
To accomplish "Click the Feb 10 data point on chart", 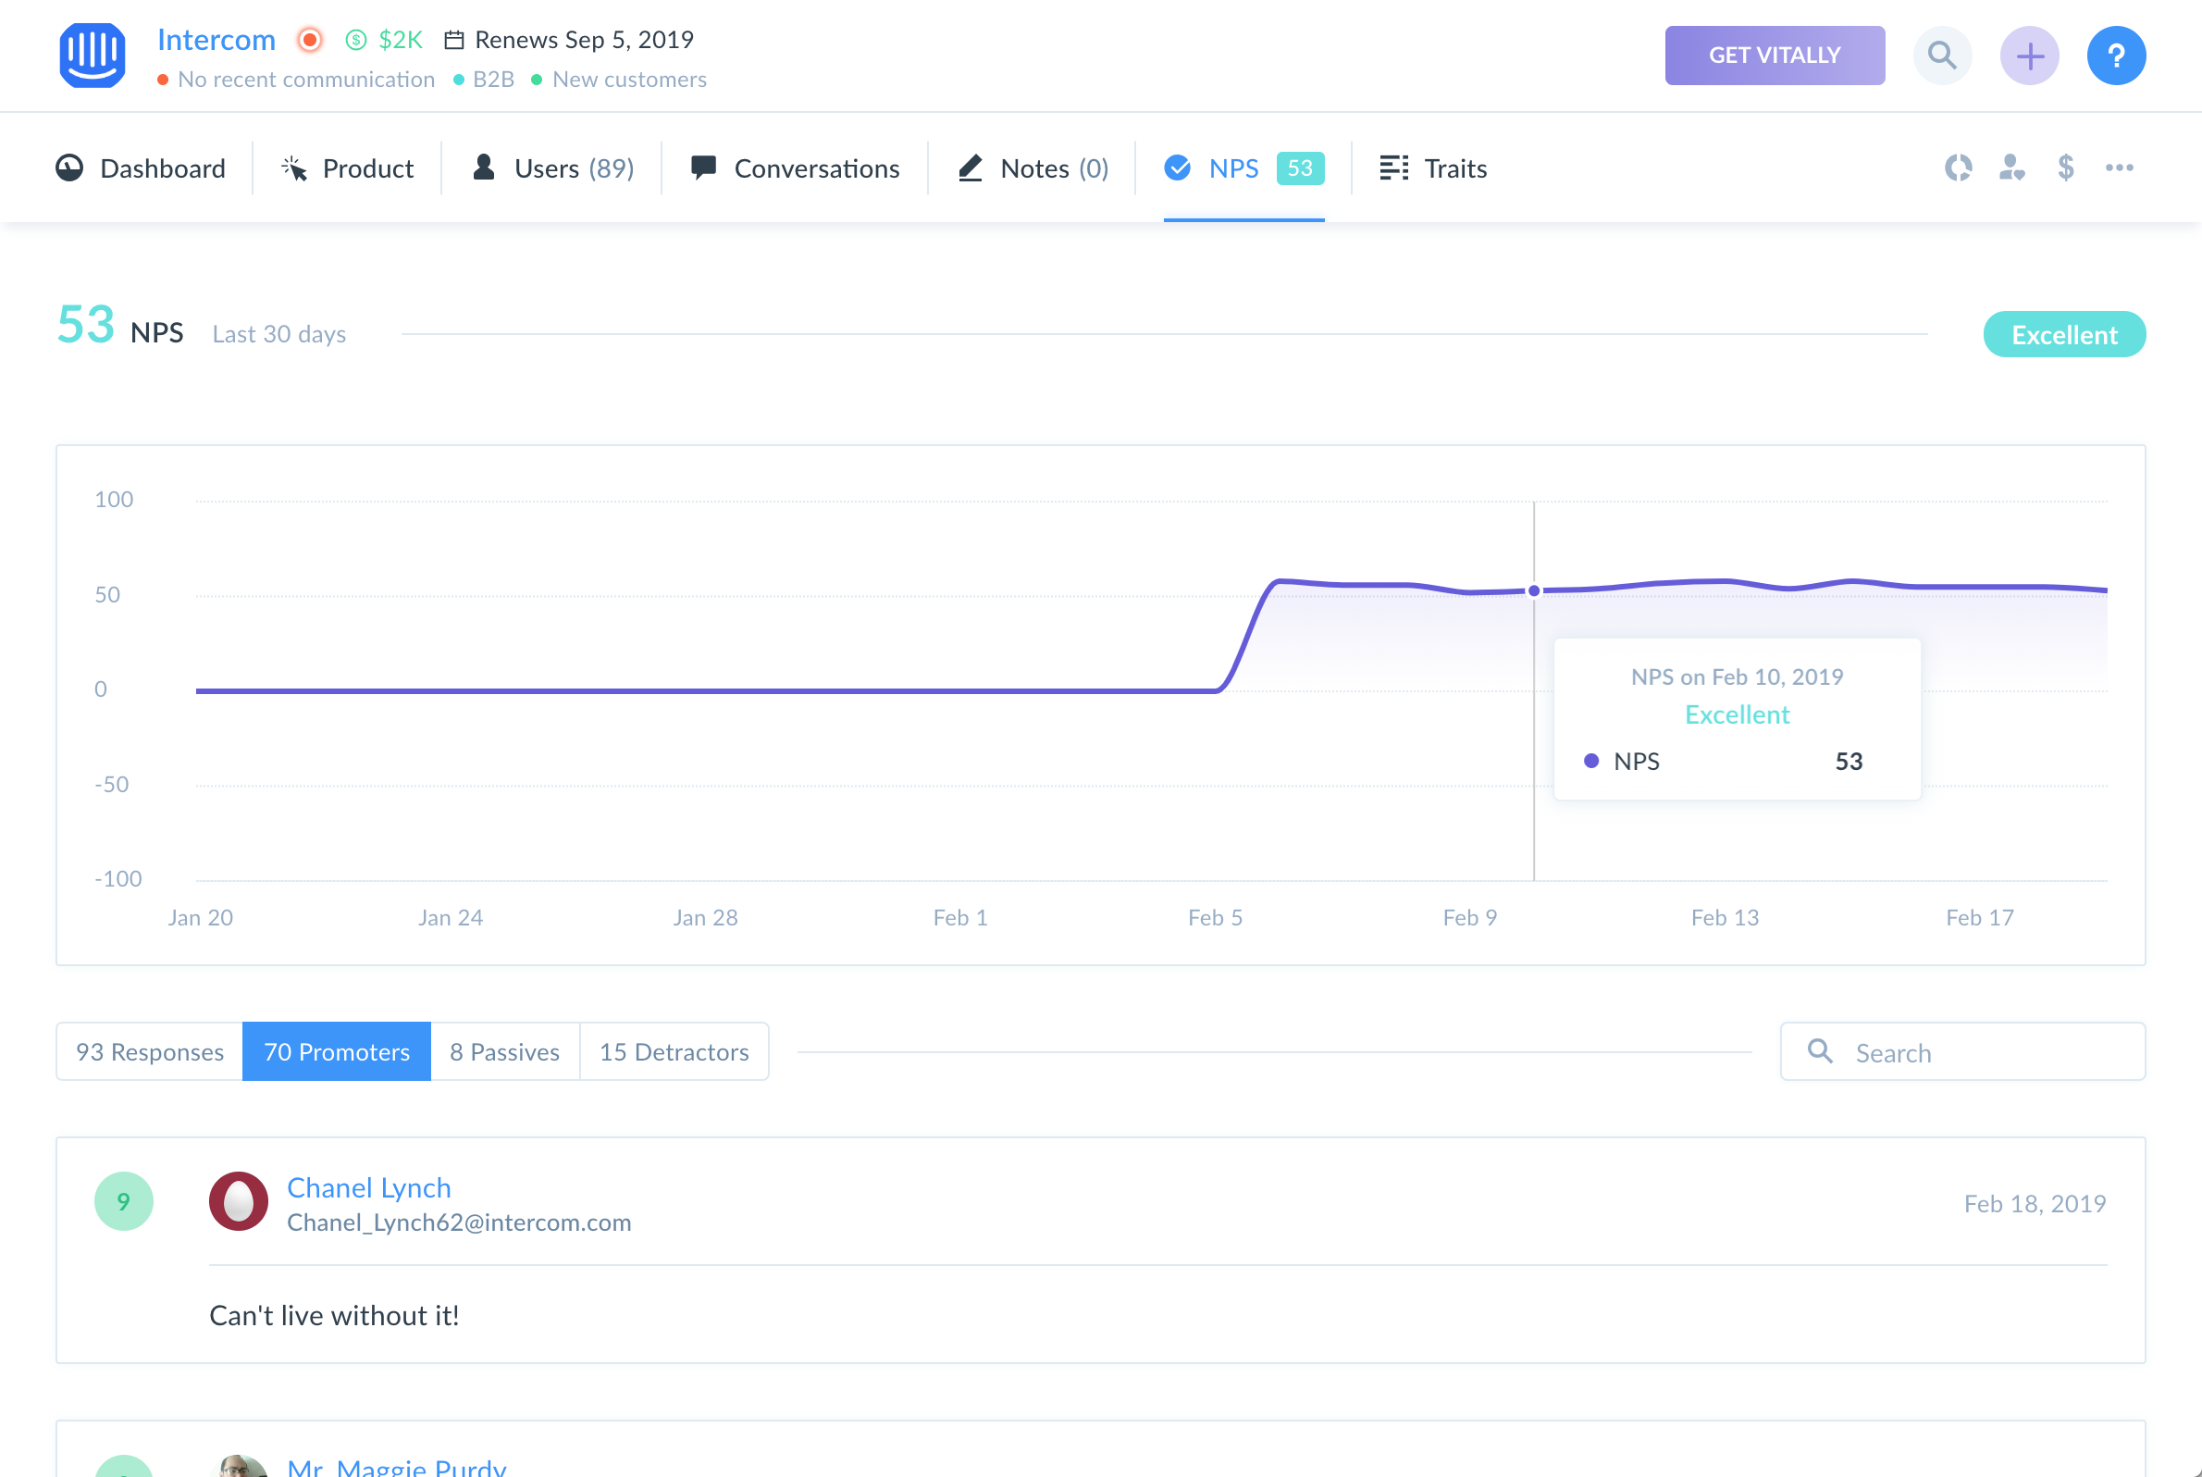I will point(1533,590).
